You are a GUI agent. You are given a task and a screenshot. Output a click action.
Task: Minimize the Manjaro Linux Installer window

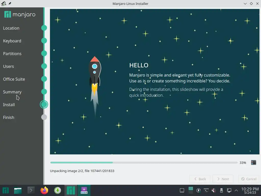click(245, 4)
